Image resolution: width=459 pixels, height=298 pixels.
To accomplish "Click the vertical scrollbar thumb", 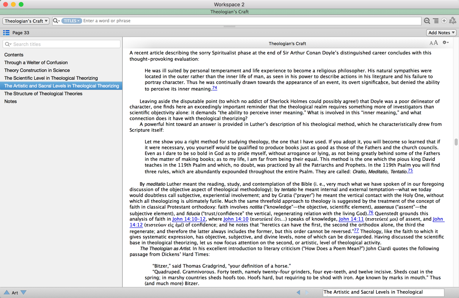I will 456,142.
